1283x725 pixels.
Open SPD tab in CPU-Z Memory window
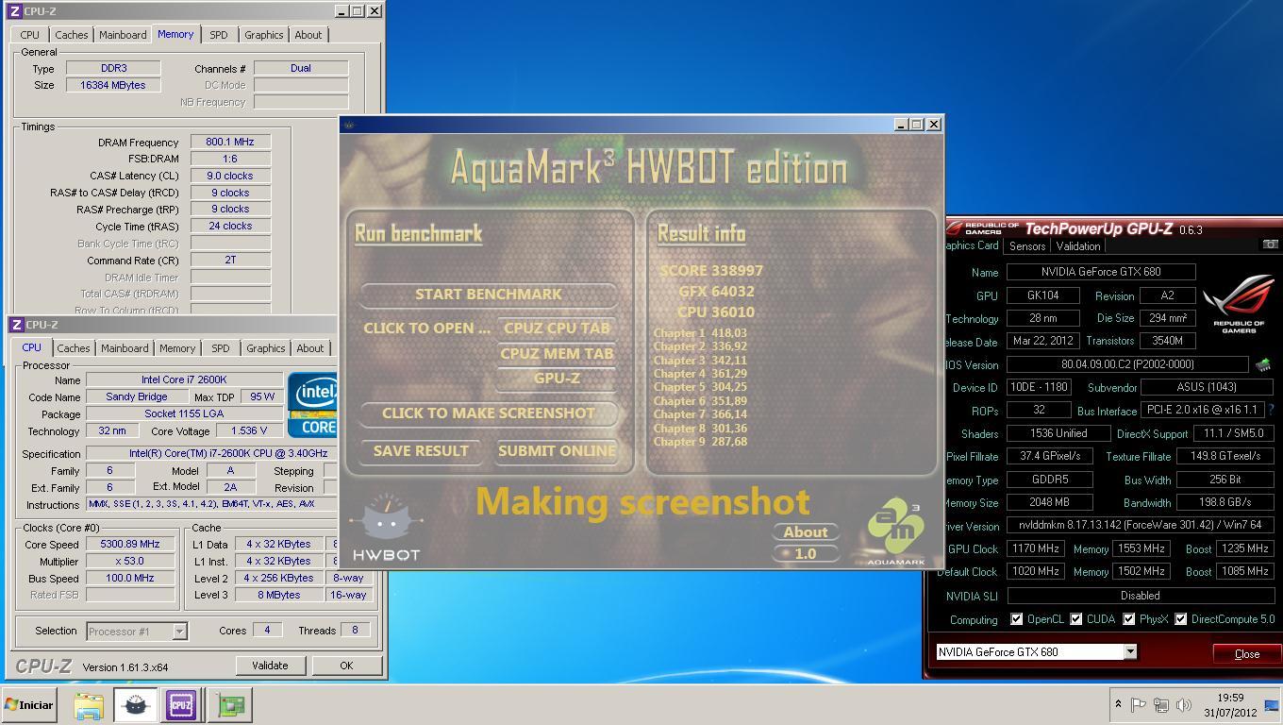218,35
